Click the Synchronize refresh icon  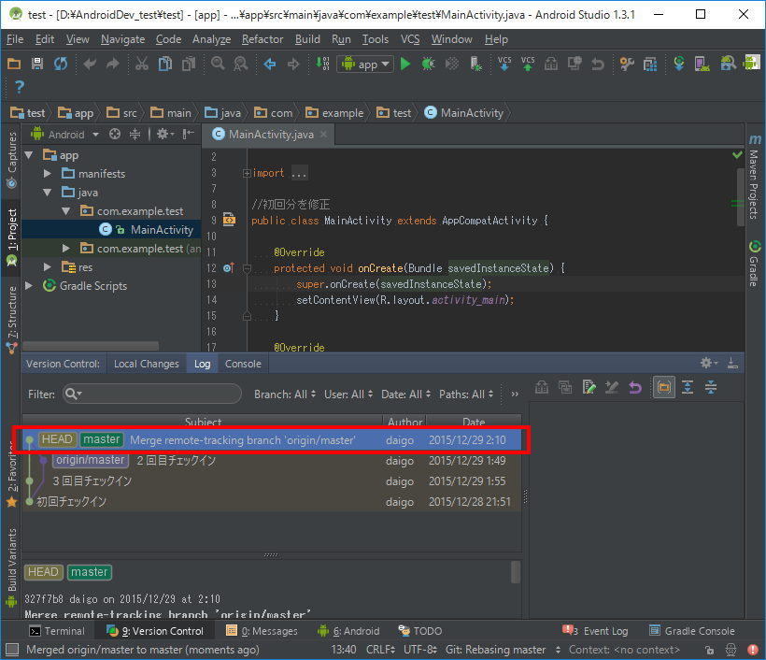61,64
